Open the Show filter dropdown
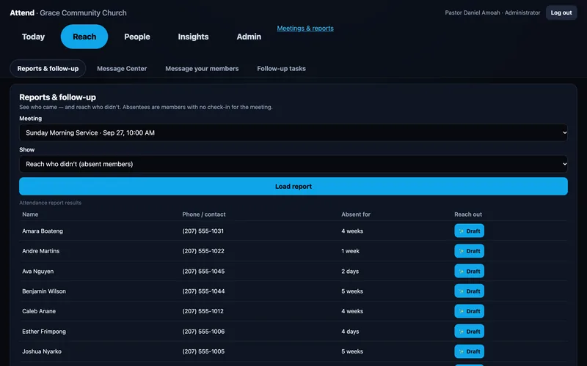The width and height of the screenshot is (587, 366). pos(293,164)
